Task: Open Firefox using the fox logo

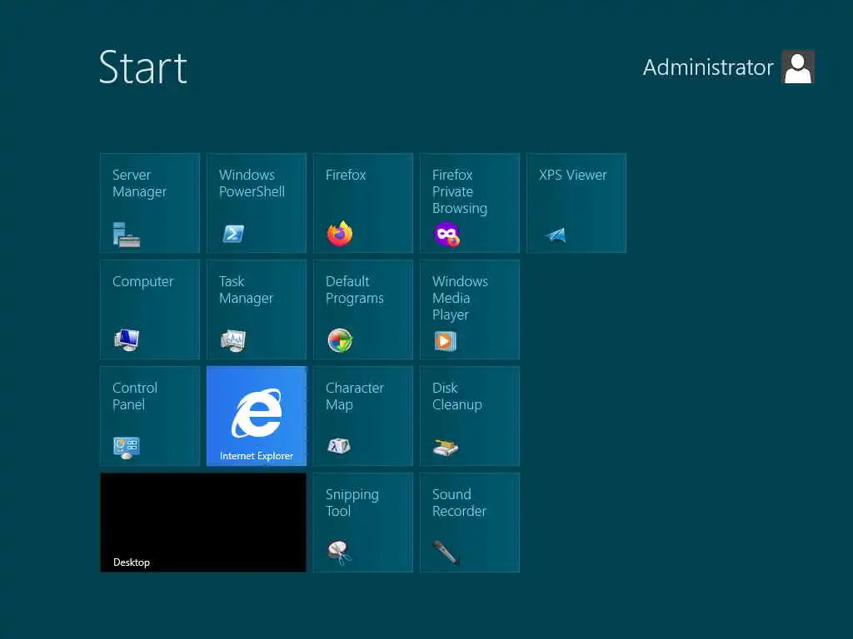Action: (340, 234)
